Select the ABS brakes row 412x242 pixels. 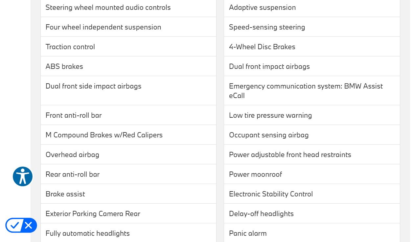pos(64,67)
